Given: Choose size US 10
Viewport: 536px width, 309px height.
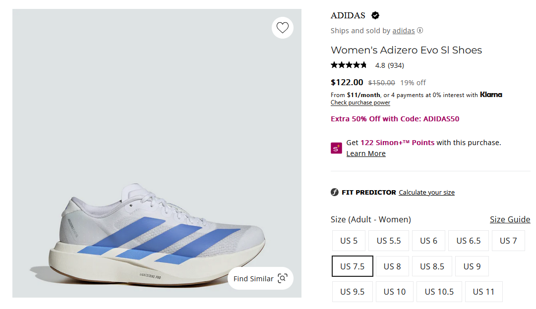Looking at the screenshot, I should 395,292.
